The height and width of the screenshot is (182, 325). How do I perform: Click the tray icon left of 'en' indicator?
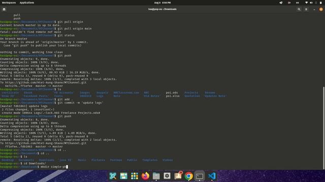[289, 3]
